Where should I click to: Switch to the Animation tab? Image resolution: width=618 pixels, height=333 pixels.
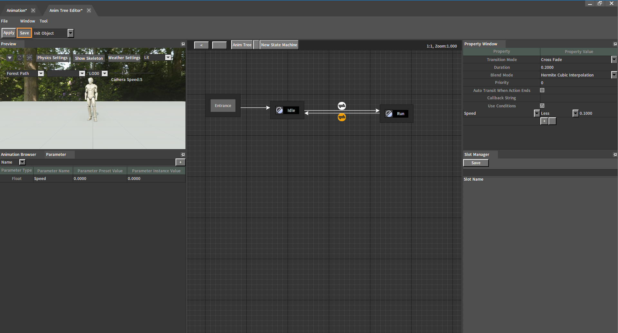17,10
